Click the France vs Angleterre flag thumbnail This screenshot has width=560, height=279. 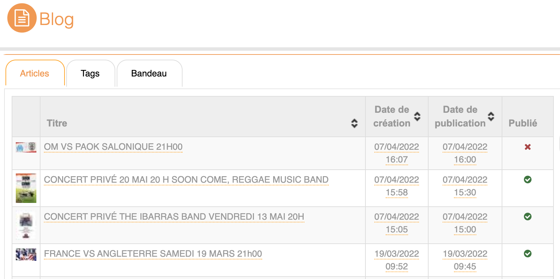click(x=26, y=255)
